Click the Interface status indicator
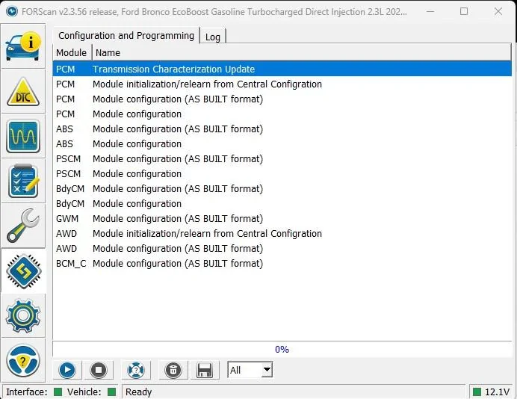517x399 pixels. click(58, 392)
